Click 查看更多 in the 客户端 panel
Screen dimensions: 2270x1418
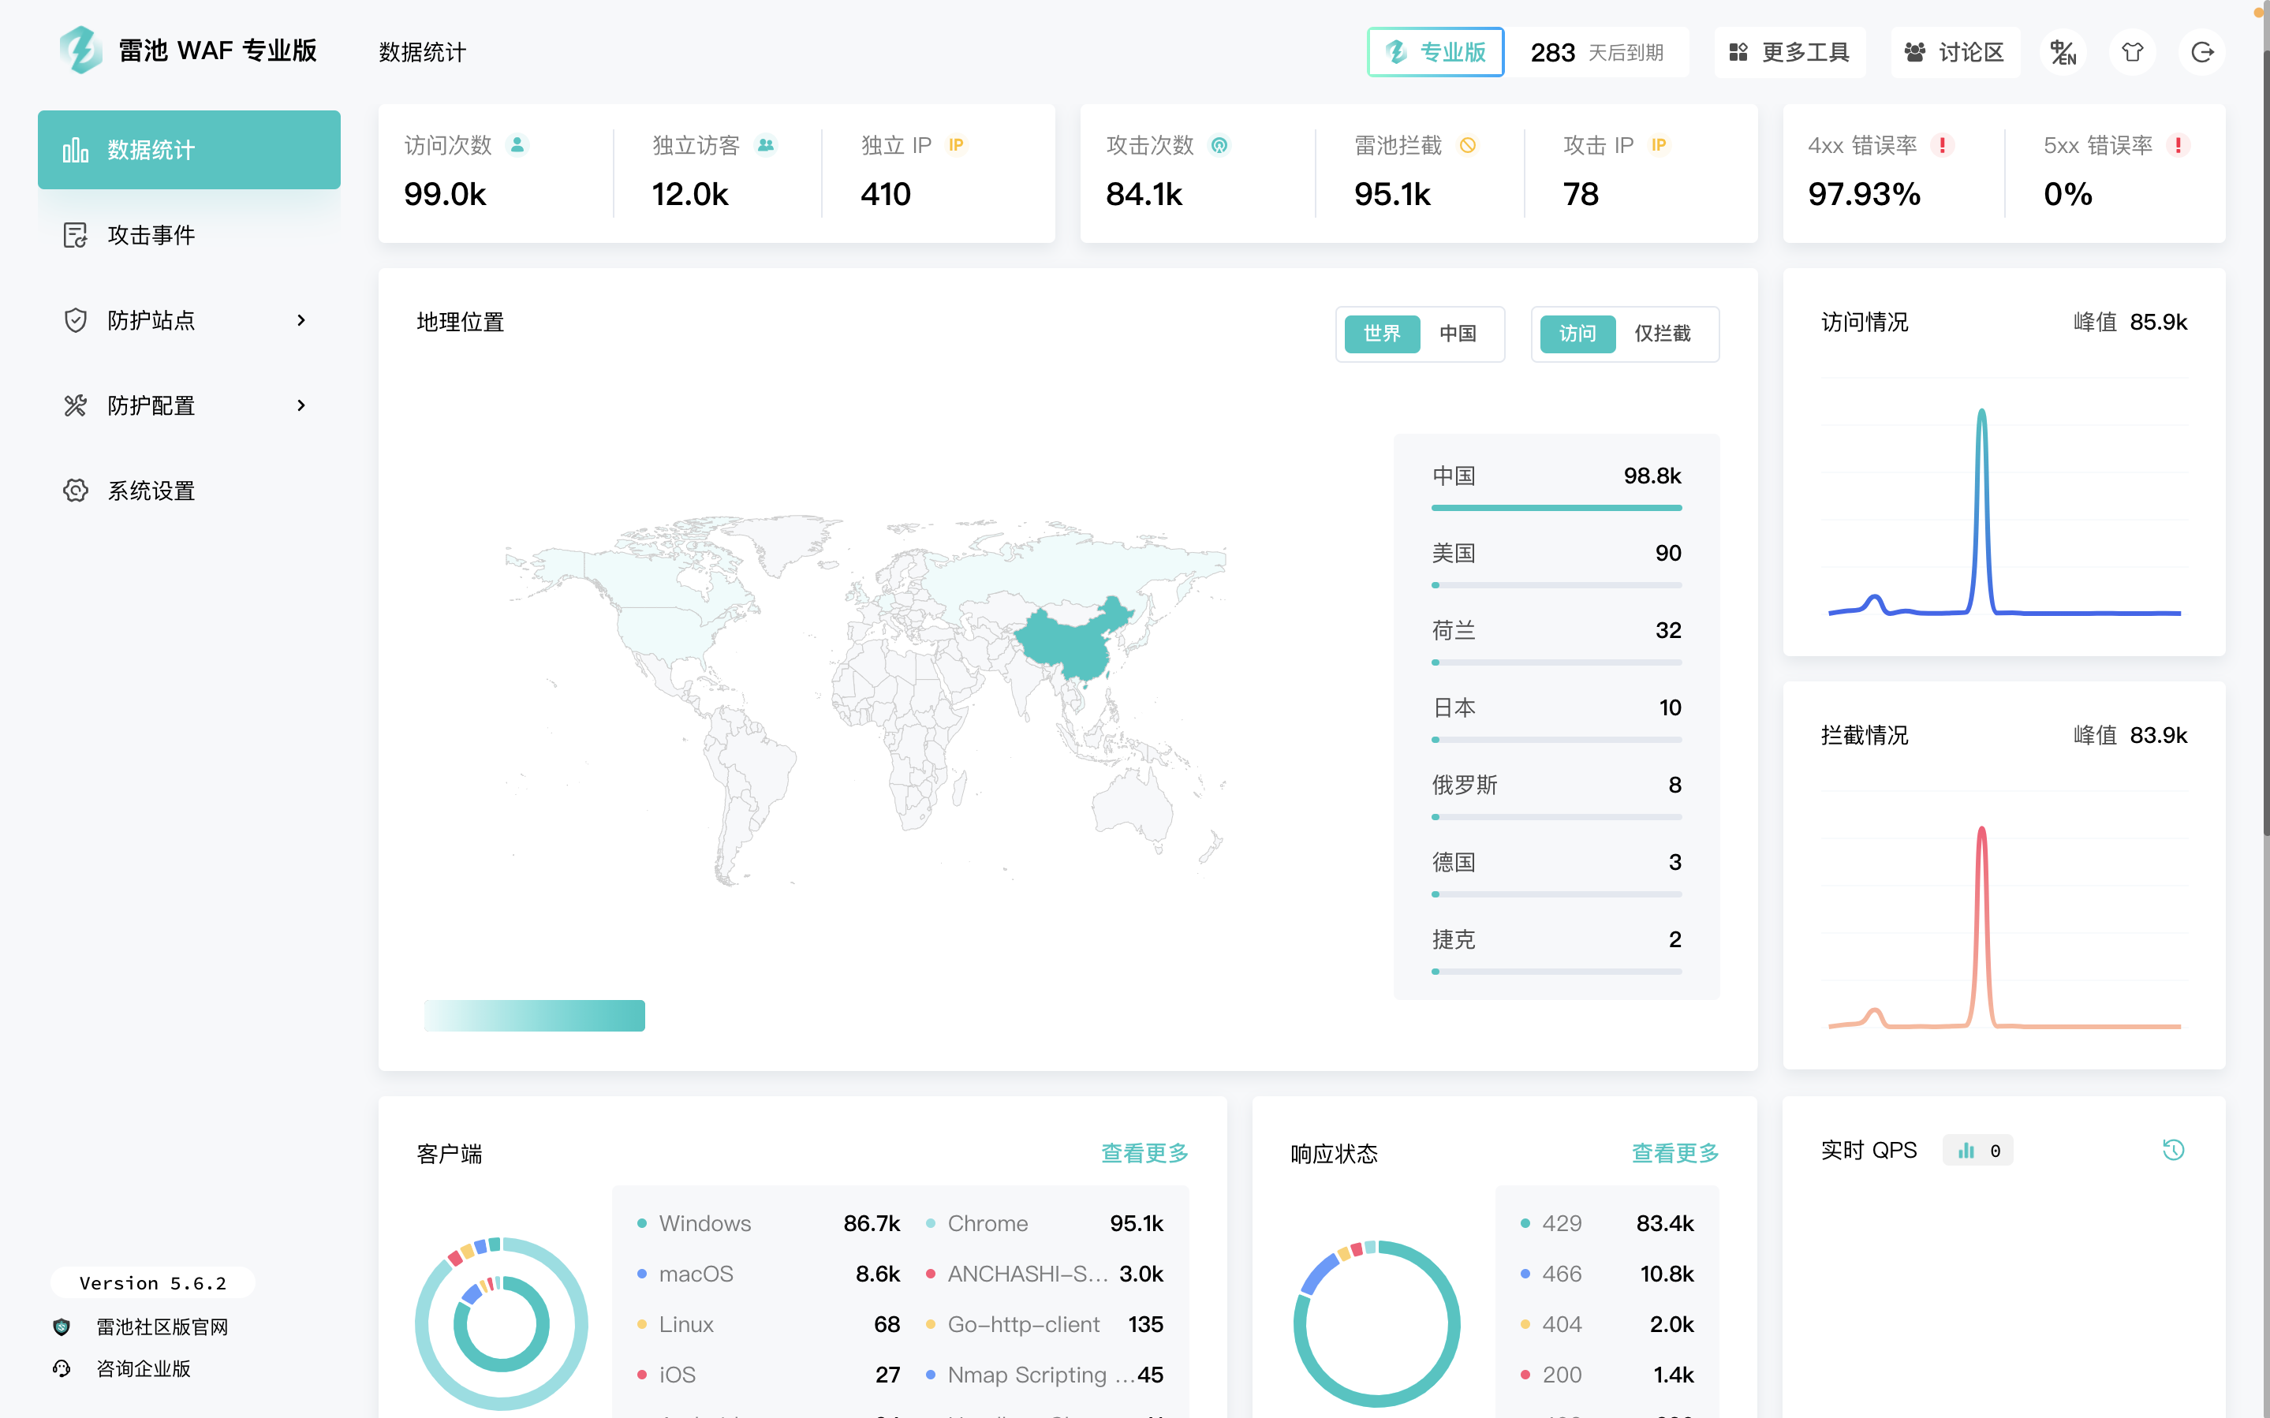point(1144,1154)
